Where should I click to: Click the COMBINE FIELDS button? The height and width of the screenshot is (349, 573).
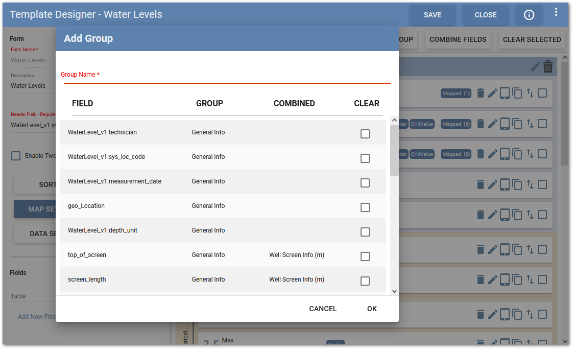click(x=458, y=39)
